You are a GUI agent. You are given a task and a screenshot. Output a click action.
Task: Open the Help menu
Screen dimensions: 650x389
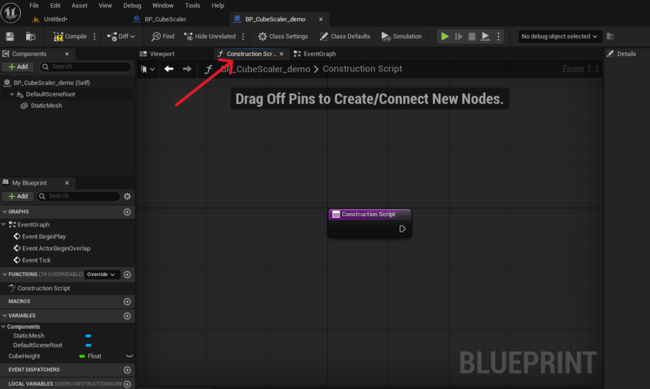(x=218, y=5)
